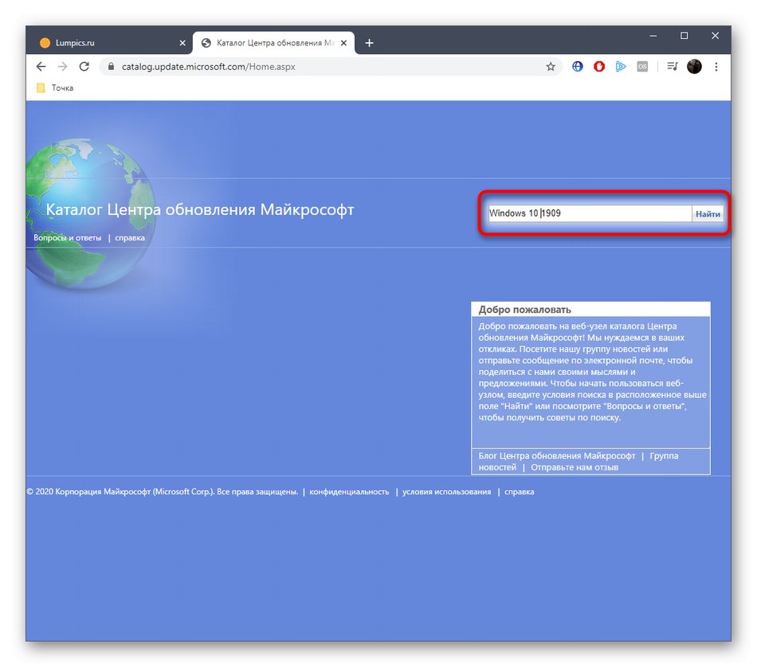
Task: Reload the current page
Action: (84, 67)
